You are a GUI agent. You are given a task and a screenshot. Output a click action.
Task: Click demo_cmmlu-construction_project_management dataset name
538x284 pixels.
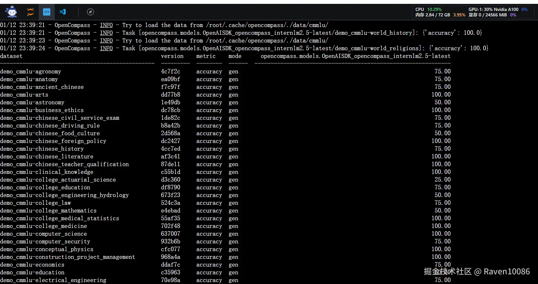(68, 257)
